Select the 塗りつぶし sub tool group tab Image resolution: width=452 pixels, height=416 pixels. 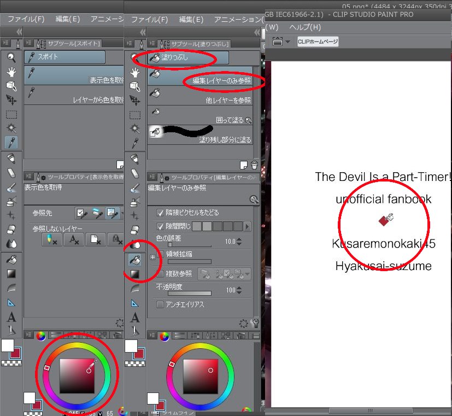(188, 57)
